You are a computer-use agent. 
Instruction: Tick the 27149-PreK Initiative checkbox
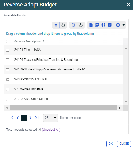[x=8, y=89]
